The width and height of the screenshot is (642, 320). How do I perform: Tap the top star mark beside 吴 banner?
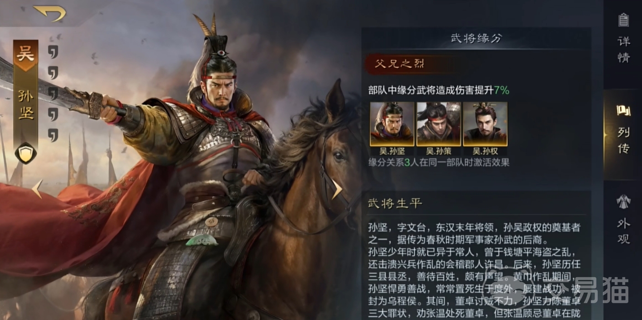(x=53, y=52)
